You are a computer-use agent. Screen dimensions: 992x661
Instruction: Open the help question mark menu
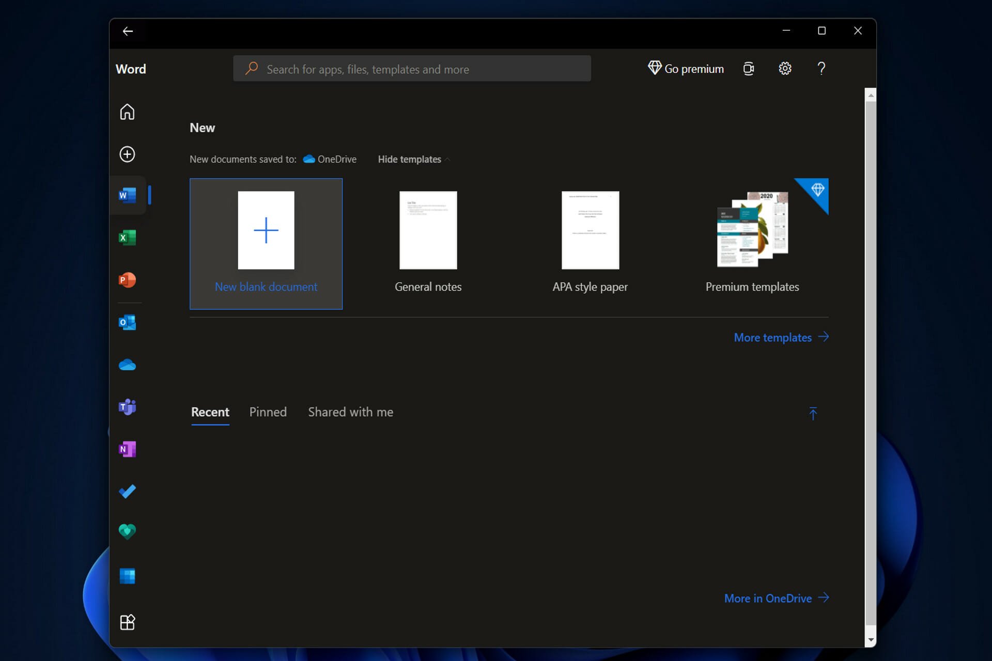[x=821, y=69]
